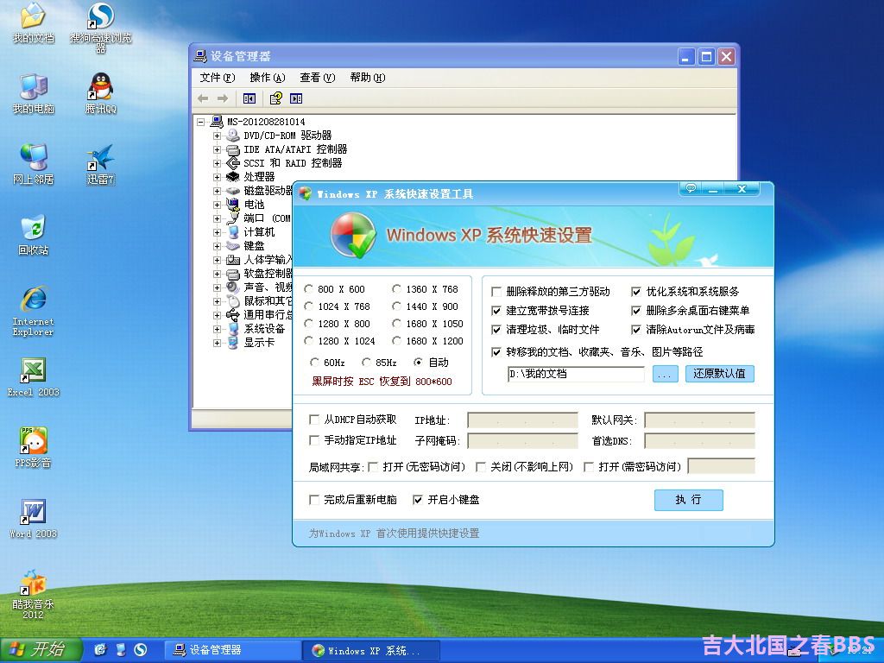Click the IDE ATA/ATAPI controller device icon

pyautogui.click(x=233, y=149)
